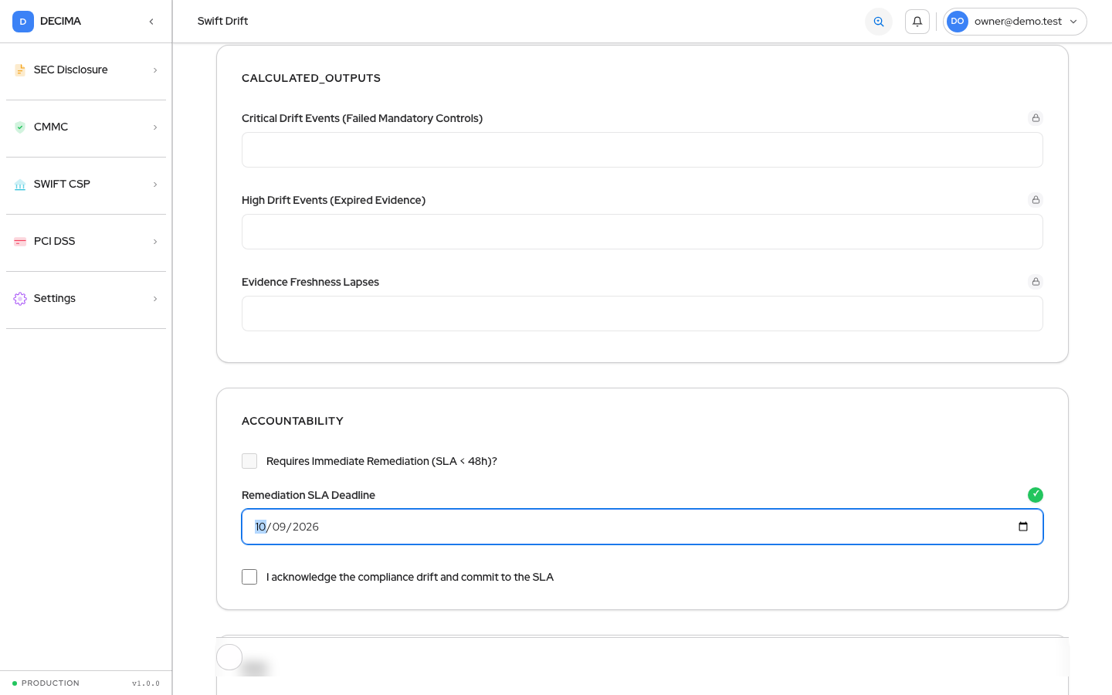Screen dimensions: 1112x695
Task: Click the DECIMA logo badge
Action: click(23, 22)
